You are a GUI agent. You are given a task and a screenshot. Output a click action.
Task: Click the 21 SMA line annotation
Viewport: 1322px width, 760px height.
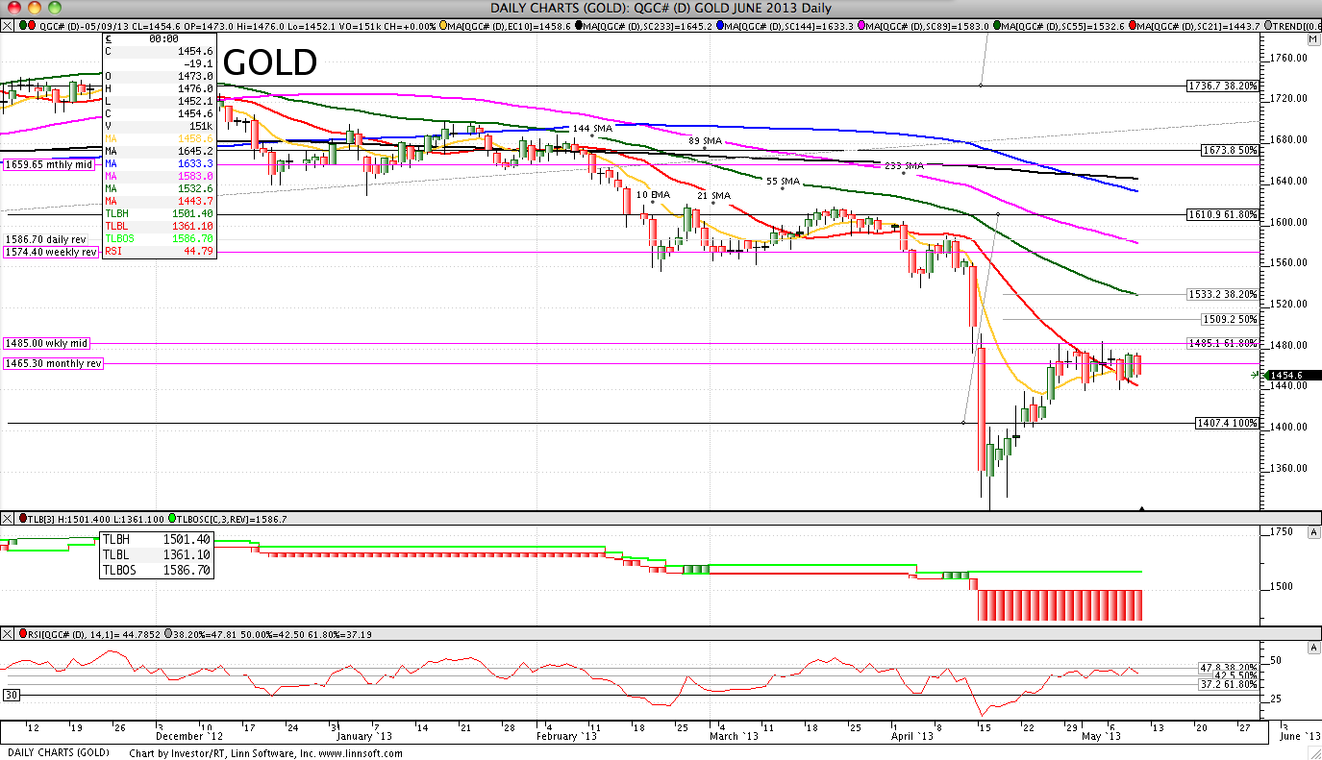coord(713,195)
